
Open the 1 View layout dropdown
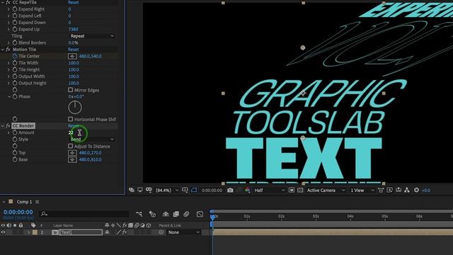click(x=362, y=191)
